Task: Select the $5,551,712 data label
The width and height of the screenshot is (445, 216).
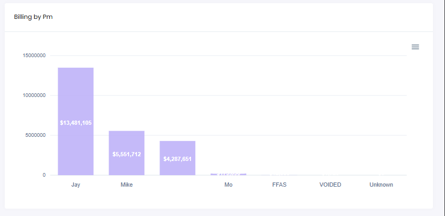Action: click(126, 155)
